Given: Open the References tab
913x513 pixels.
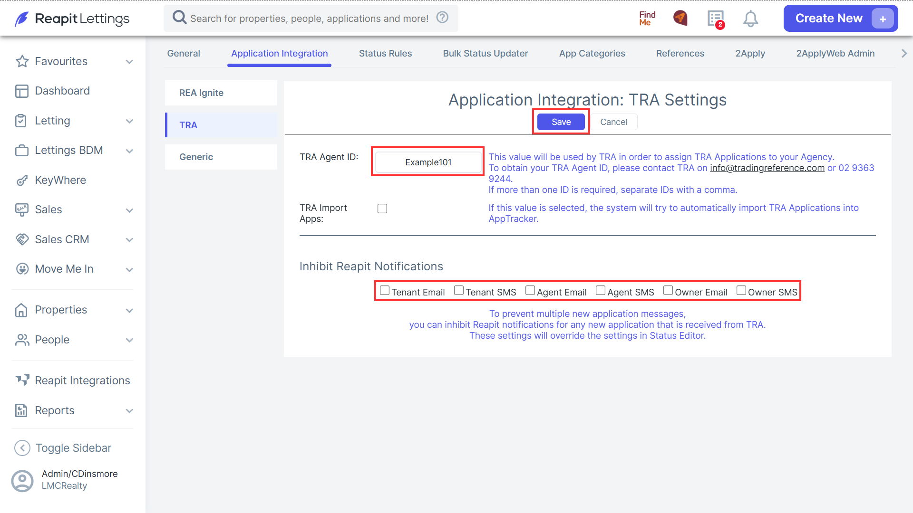Looking at the screenshot, I should tap(680, 54).
